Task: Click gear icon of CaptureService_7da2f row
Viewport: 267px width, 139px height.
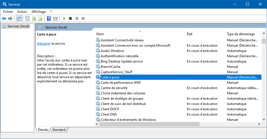Action: [98, 72]
